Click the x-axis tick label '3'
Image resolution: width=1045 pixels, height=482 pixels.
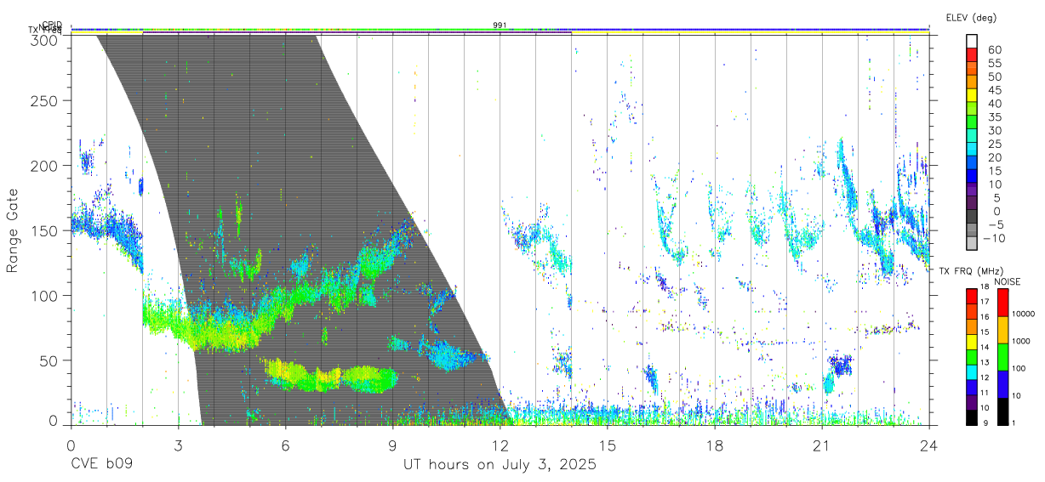point(178,445)
